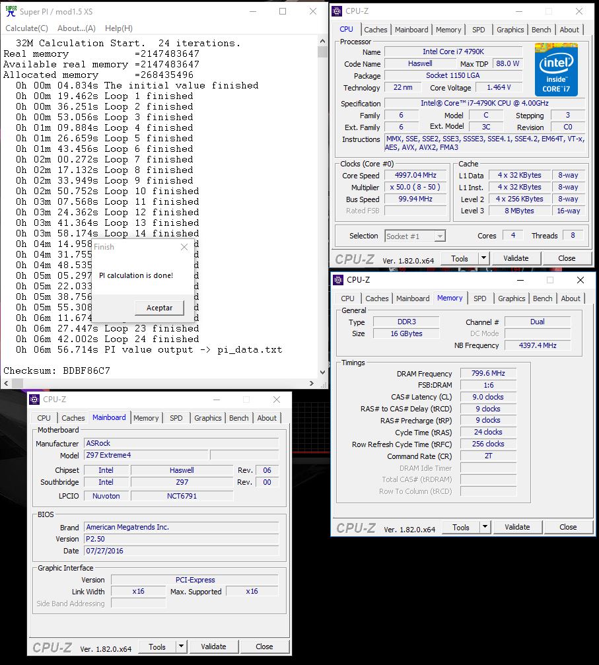Switch to About tab in the top CPU-Z window

point(569,30)
